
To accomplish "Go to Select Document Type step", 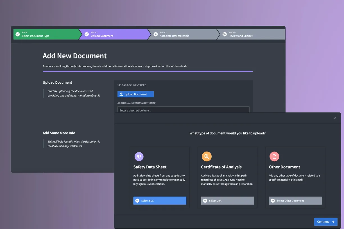I will 35,36.
